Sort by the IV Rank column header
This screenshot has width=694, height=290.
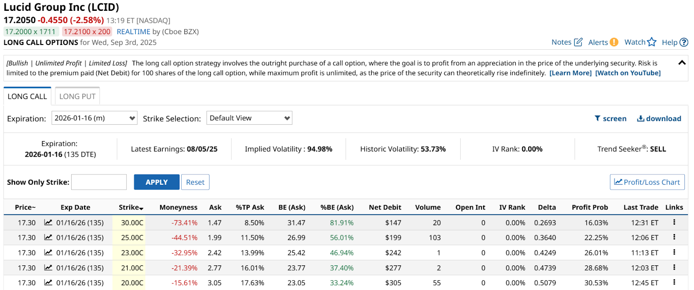512,207
